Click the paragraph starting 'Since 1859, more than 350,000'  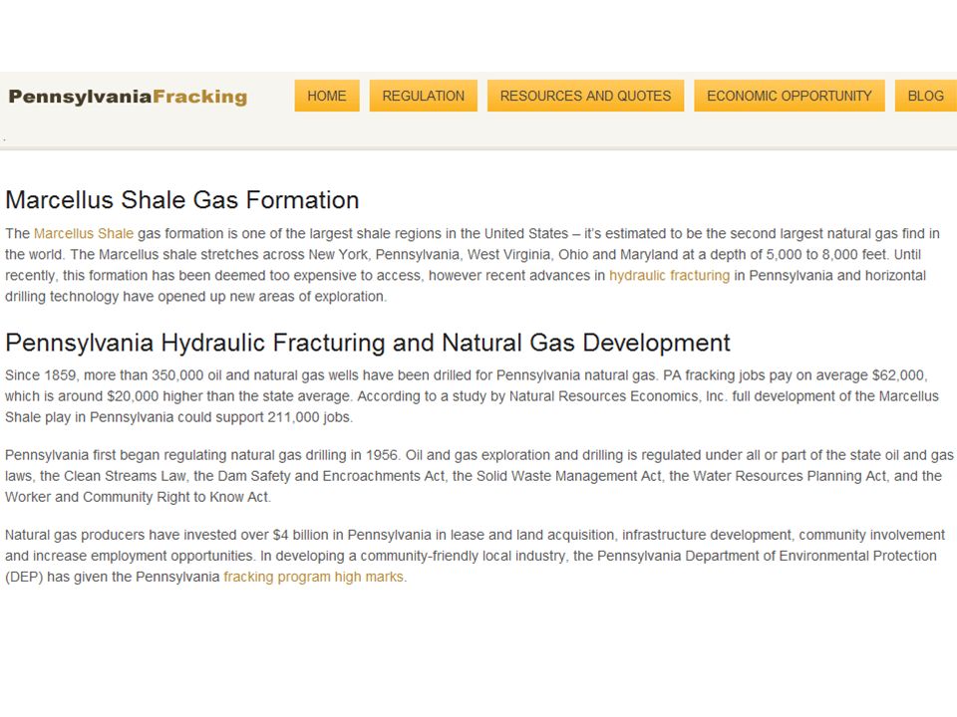click(x=472, y=396)
